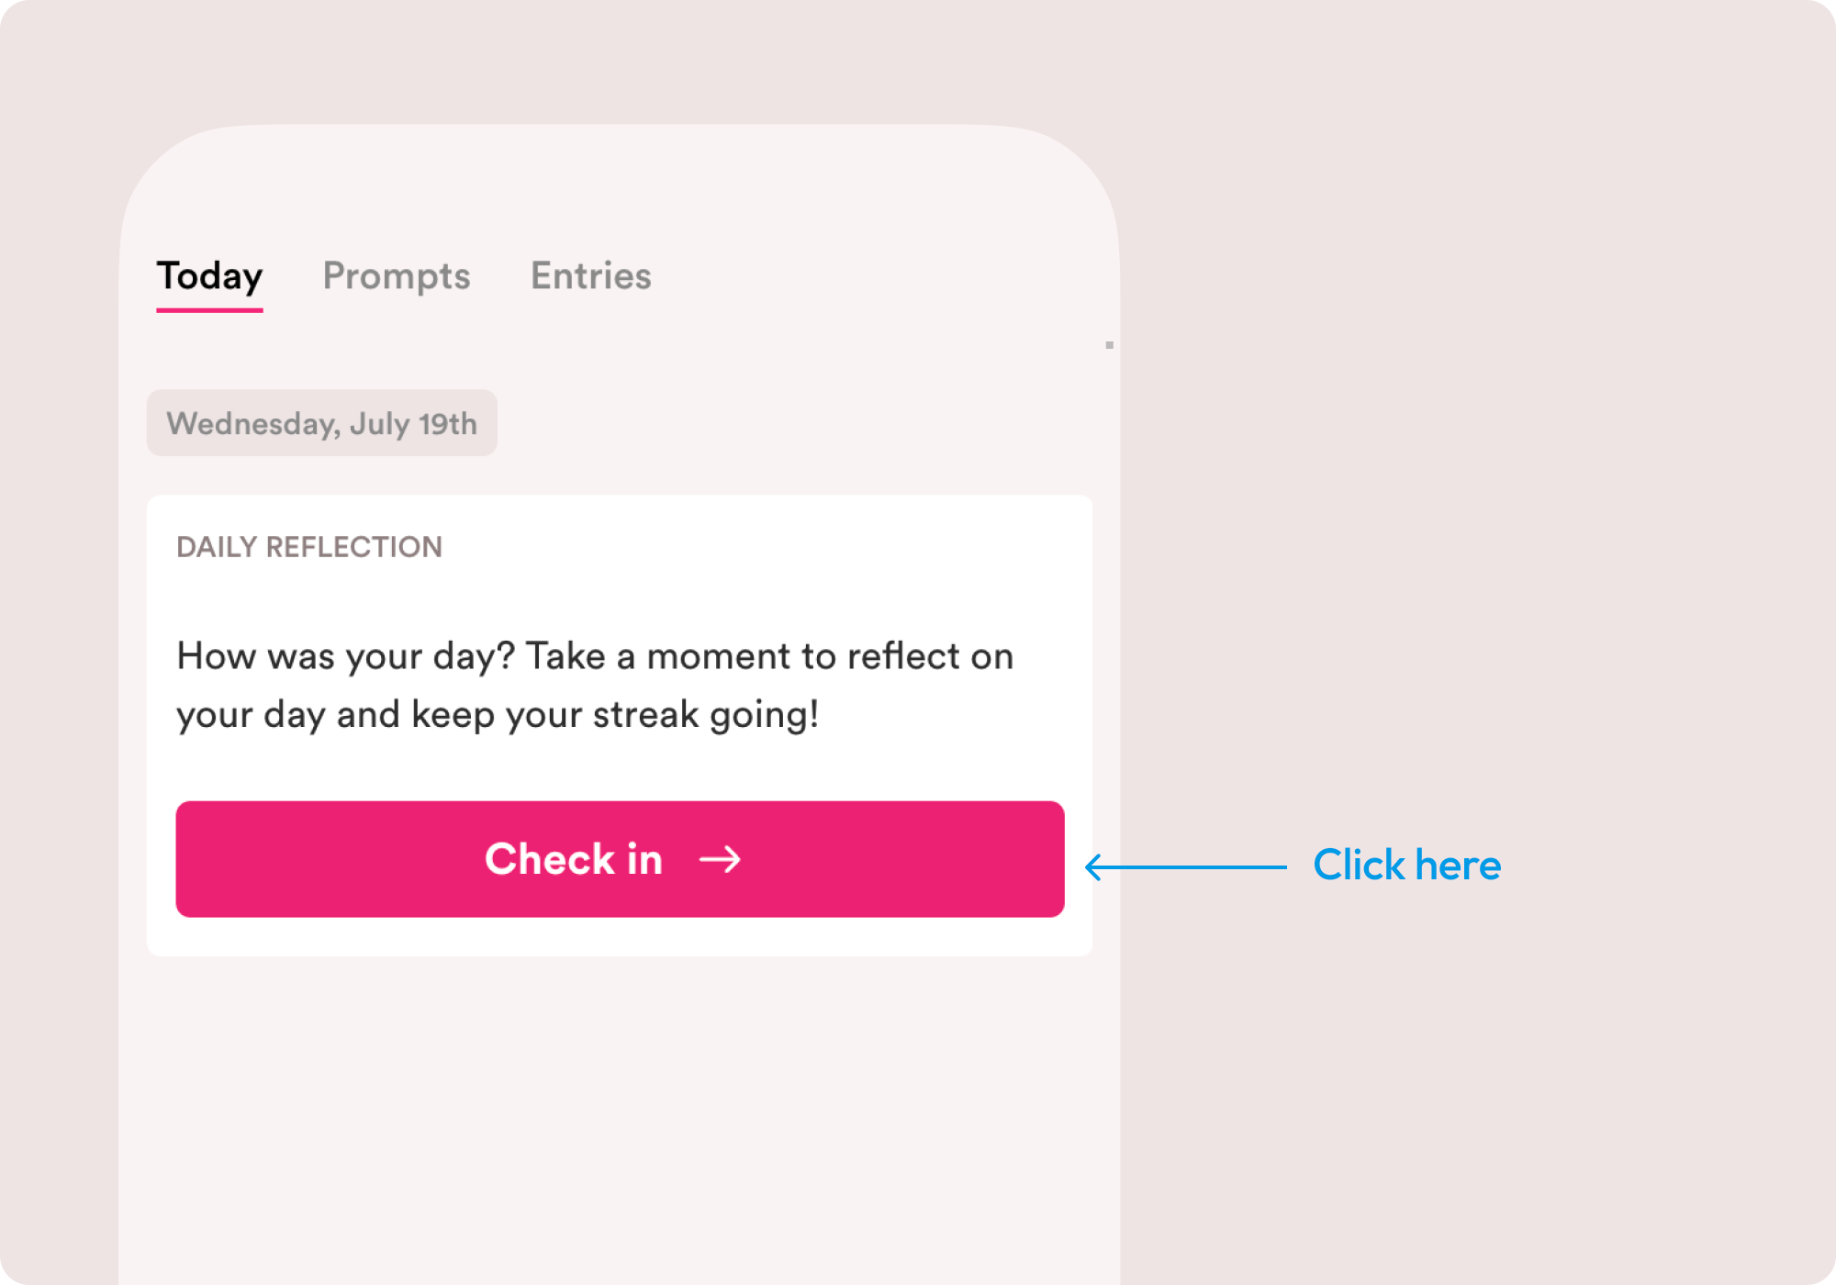Tap the pink Check in button
The width and height of the screenshot is (1836, 1285).
(x=620, y=859)
